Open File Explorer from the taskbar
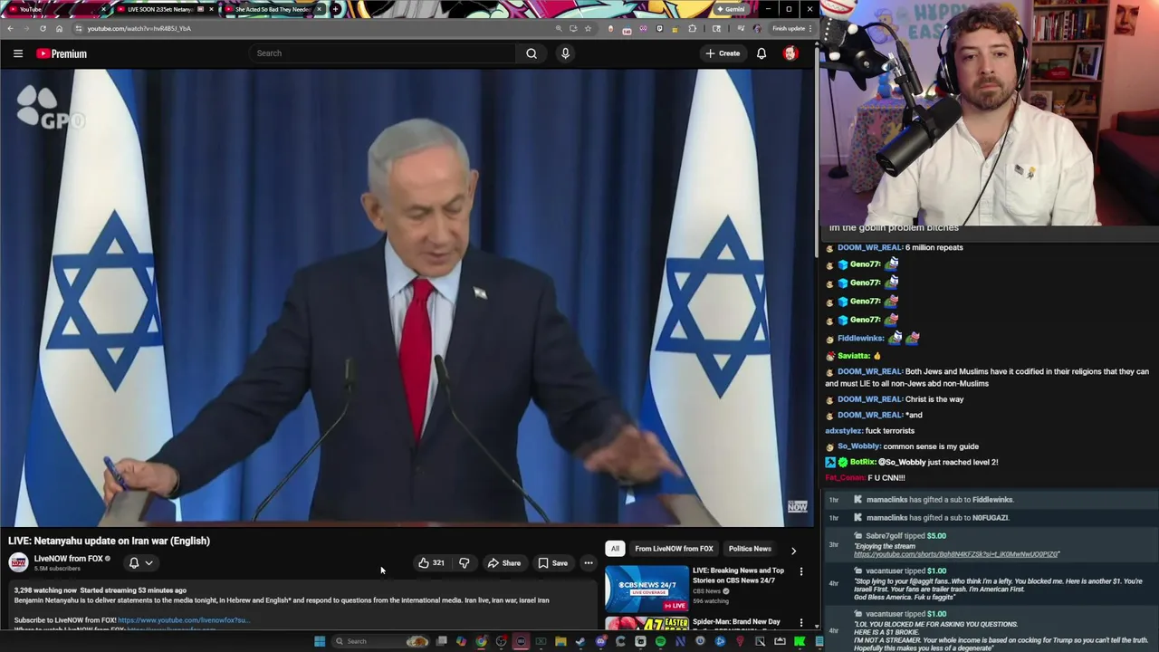The width and height of the screenshot is (1159, 652). pyautogui.click(x=560, y=641)
